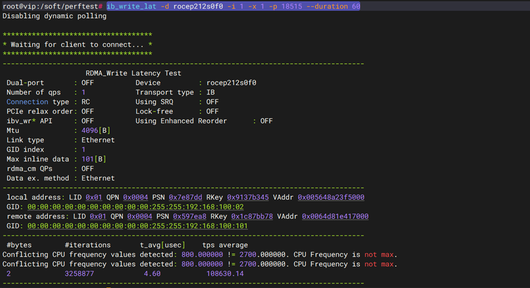Open the local VAddr 0x005648a23f5000 link
Image resolution: width=530 pixels, height=288 pixels.
(x=331, y=198)
